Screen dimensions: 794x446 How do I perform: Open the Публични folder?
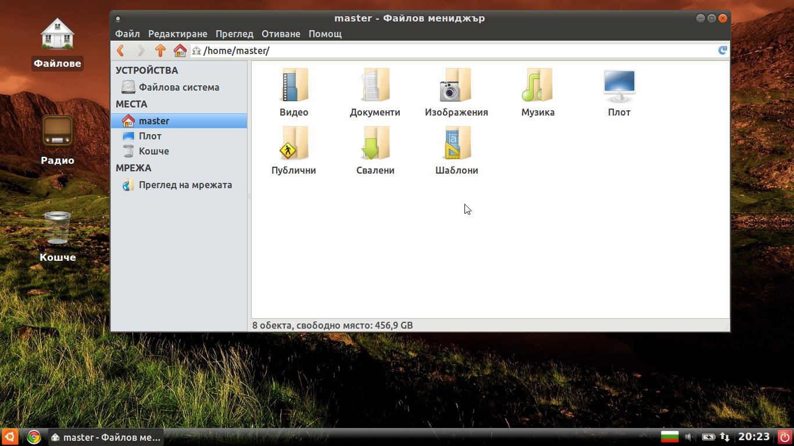coord(294,151)
